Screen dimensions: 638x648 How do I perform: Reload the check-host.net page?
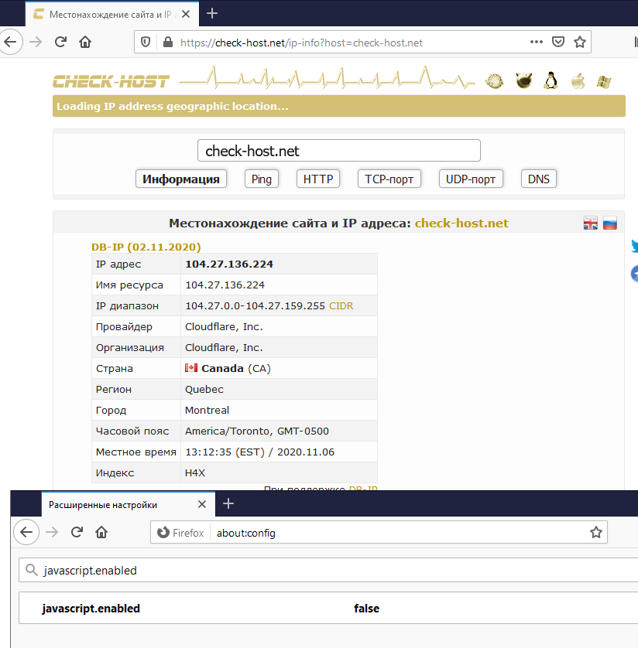tap(60, 43)
